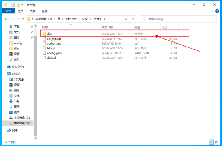Click the date 2024/7/2 19:44
Screen dimensions: 222x146
click(x=112, y=43)
